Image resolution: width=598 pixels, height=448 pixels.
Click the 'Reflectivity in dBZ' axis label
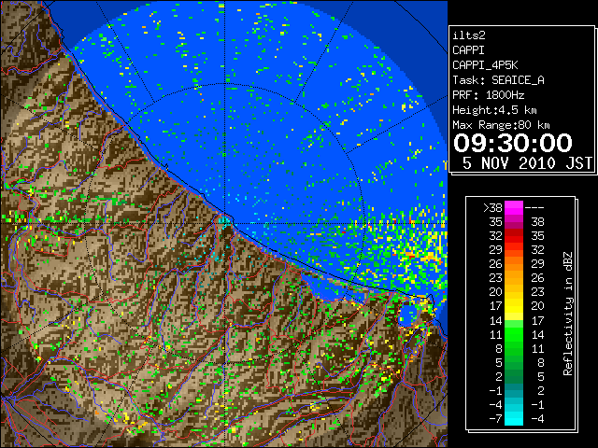coord(568,314)
